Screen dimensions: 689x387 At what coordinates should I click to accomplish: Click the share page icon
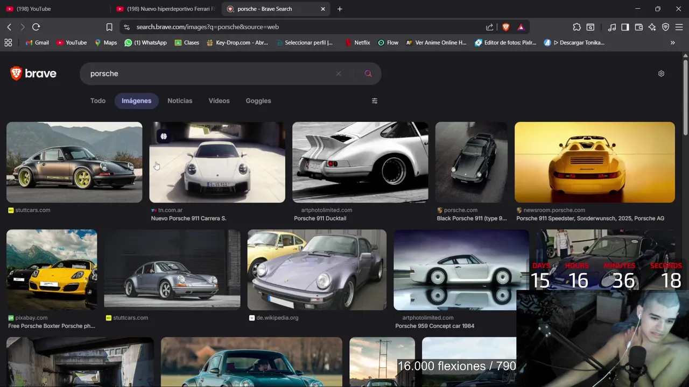pyautogui.click(x=490, y=27)
